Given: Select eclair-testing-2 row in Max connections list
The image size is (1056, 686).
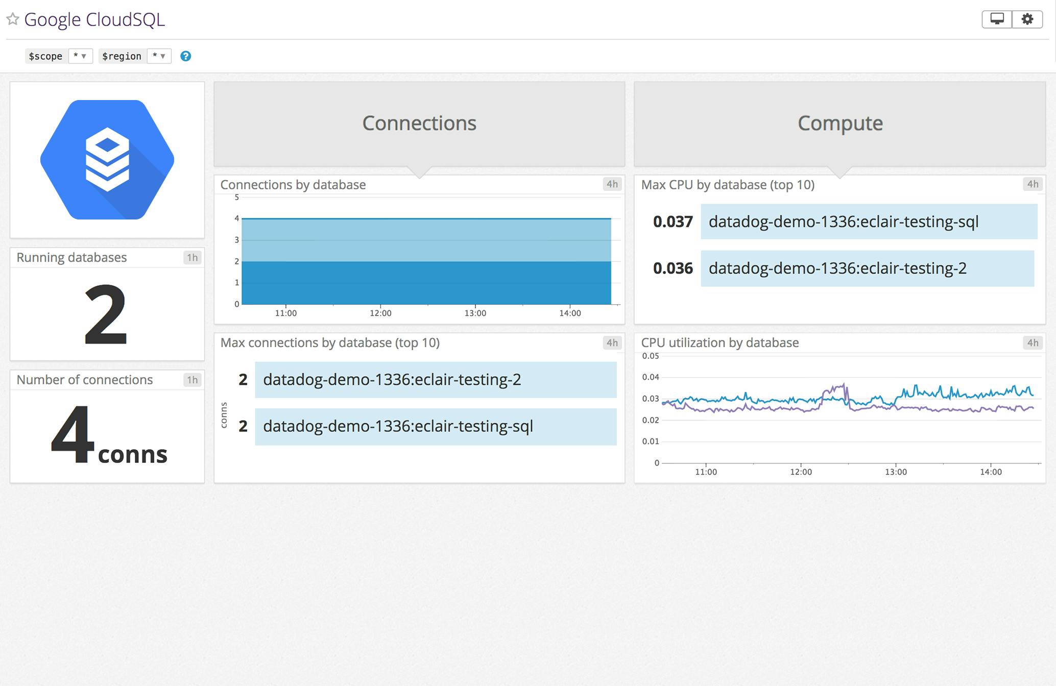Looking at the screenshot, I should pyautogui.click(x=436, y=380).
